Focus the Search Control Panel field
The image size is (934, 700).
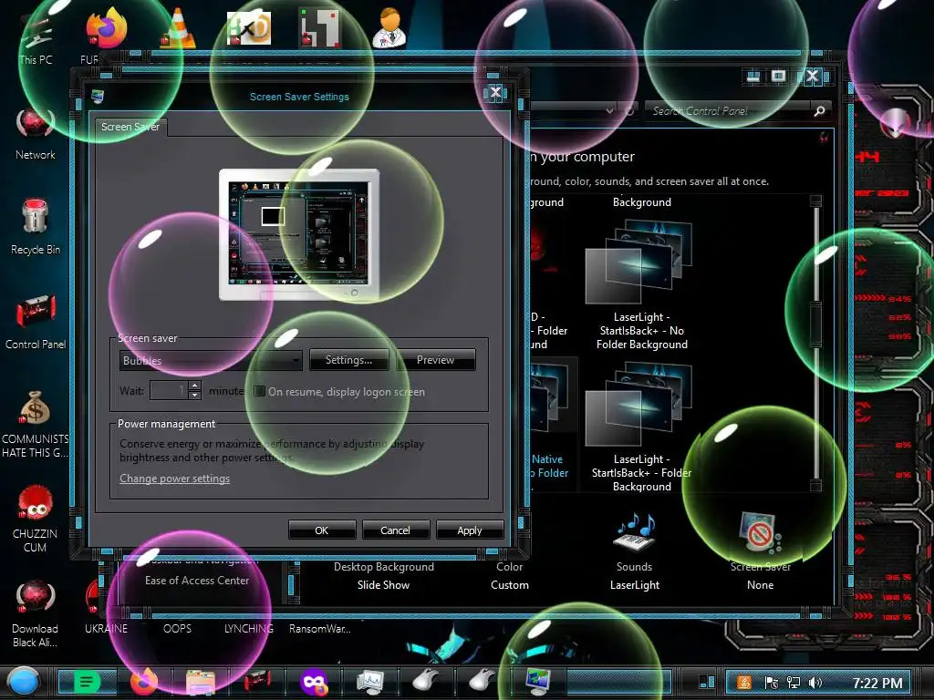[730, 110]
